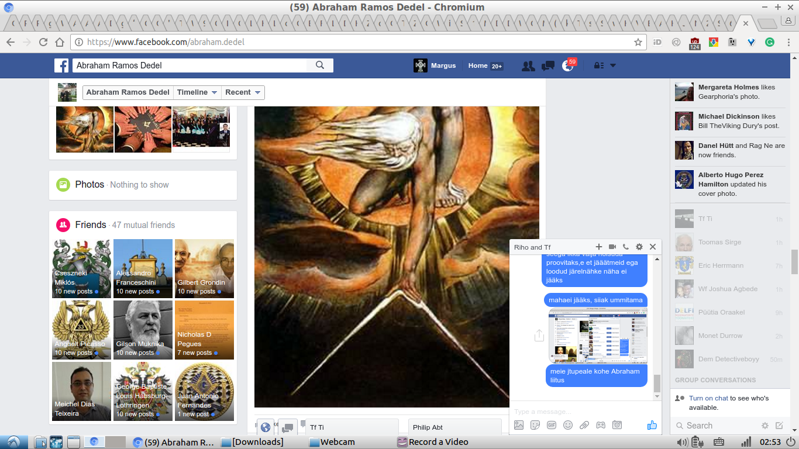Screen dimensions: 799x449
Task: Open Alessandro Franceschini friend tile
Action: 143,268
